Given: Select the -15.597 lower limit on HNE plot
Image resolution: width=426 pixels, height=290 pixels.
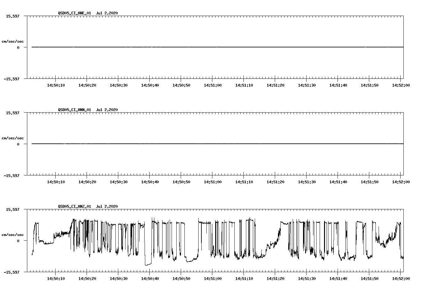Looking at the screenshot, I should 11,79.
